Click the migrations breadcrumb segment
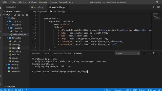 click(x=43, y=11)
